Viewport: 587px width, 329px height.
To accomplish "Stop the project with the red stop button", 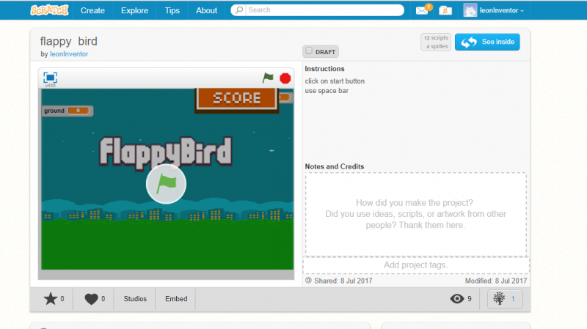I will 285,78.
